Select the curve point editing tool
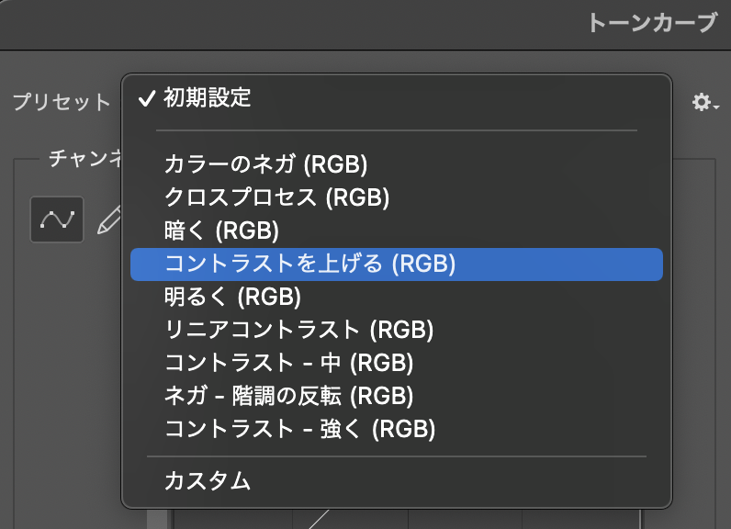This screenshot has height=529, width=731. pos(57,219)
